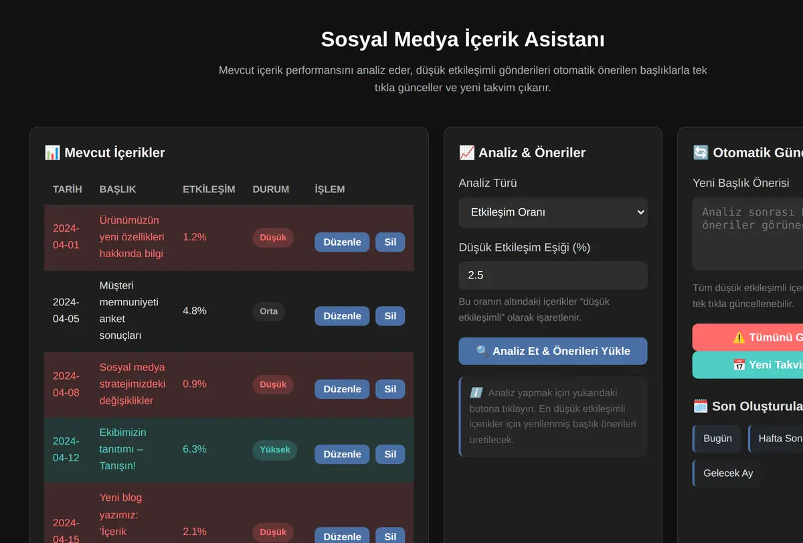The width and height of the screenshot is (803, 543).
Task: Click the calendar icon beside Son Oluşturulan heading
Action: pos(701,406)
